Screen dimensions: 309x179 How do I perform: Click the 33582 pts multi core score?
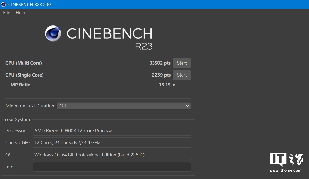click(160, 63)
